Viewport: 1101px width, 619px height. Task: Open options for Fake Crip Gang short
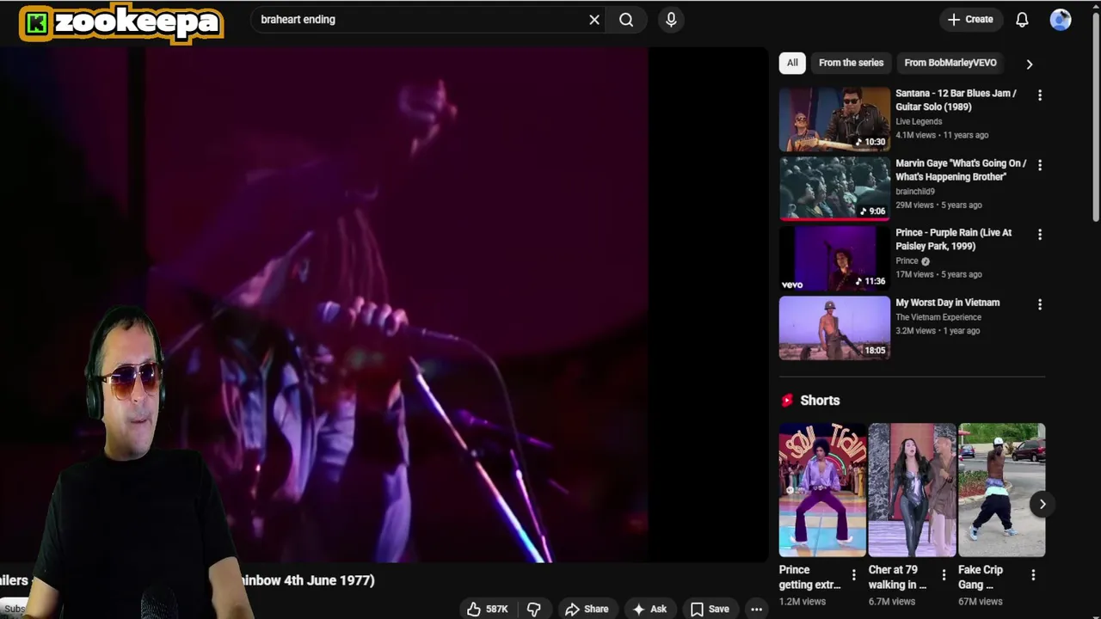[x=1033, y=575]
